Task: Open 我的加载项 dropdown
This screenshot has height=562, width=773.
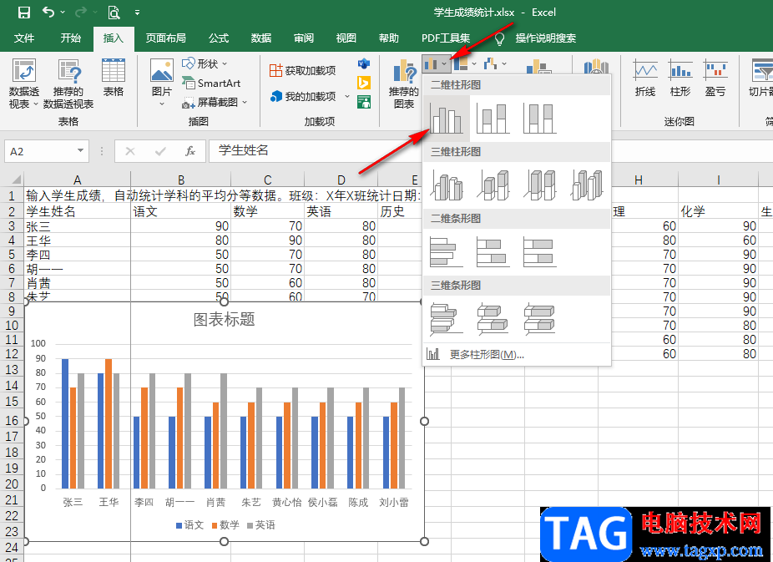Action: 310,96
